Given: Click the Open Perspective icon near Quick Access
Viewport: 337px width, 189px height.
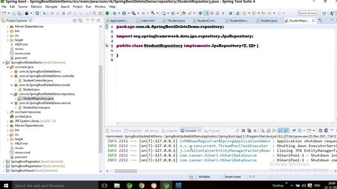Looking at the screenshot, I should (324, 13).
